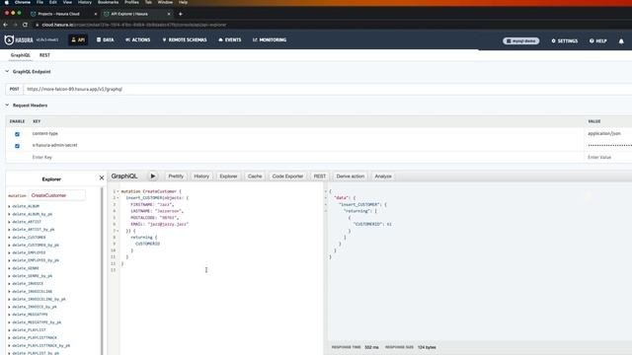Screen dimensions: 632x355
Task: Open SETTINGS with the gear icon
Action: point(564,41)
